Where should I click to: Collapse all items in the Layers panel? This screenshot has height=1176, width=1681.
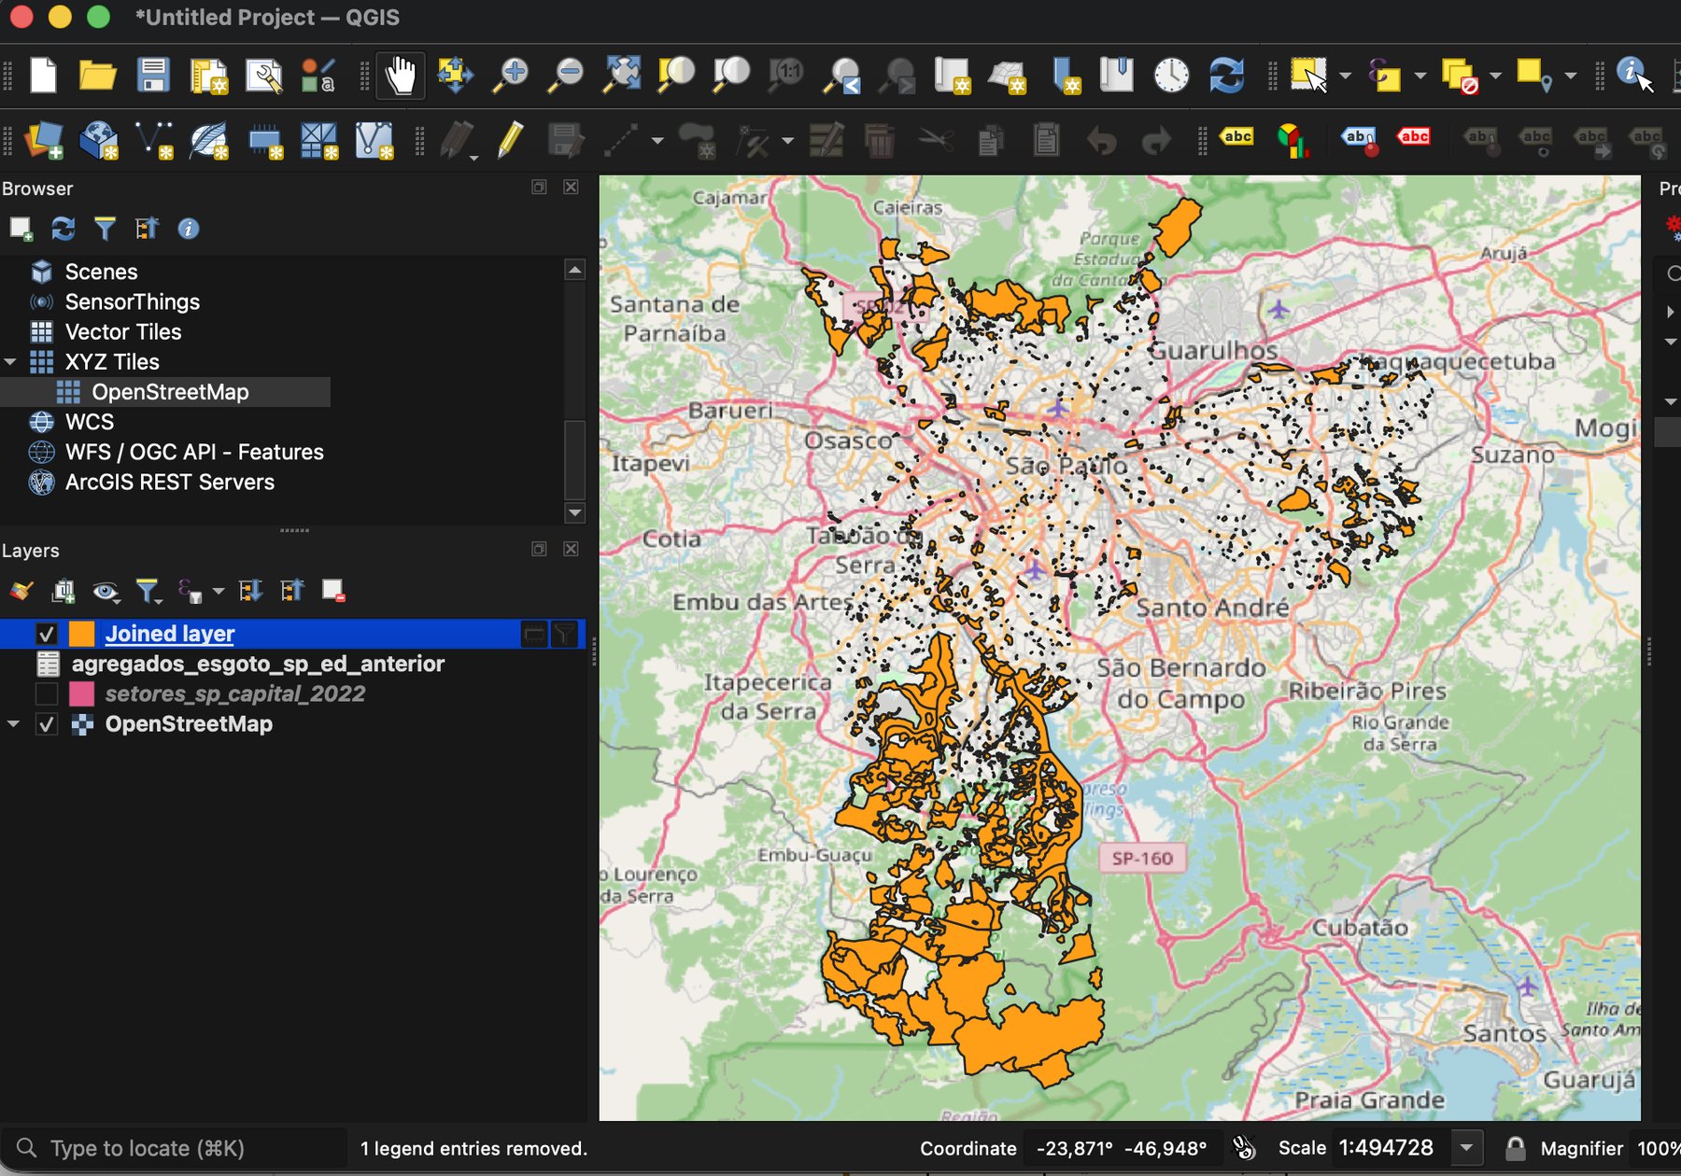(x=291, y=590)
